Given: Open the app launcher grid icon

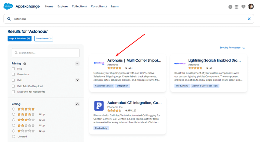Looking at the screenshot, I should 237,7.
